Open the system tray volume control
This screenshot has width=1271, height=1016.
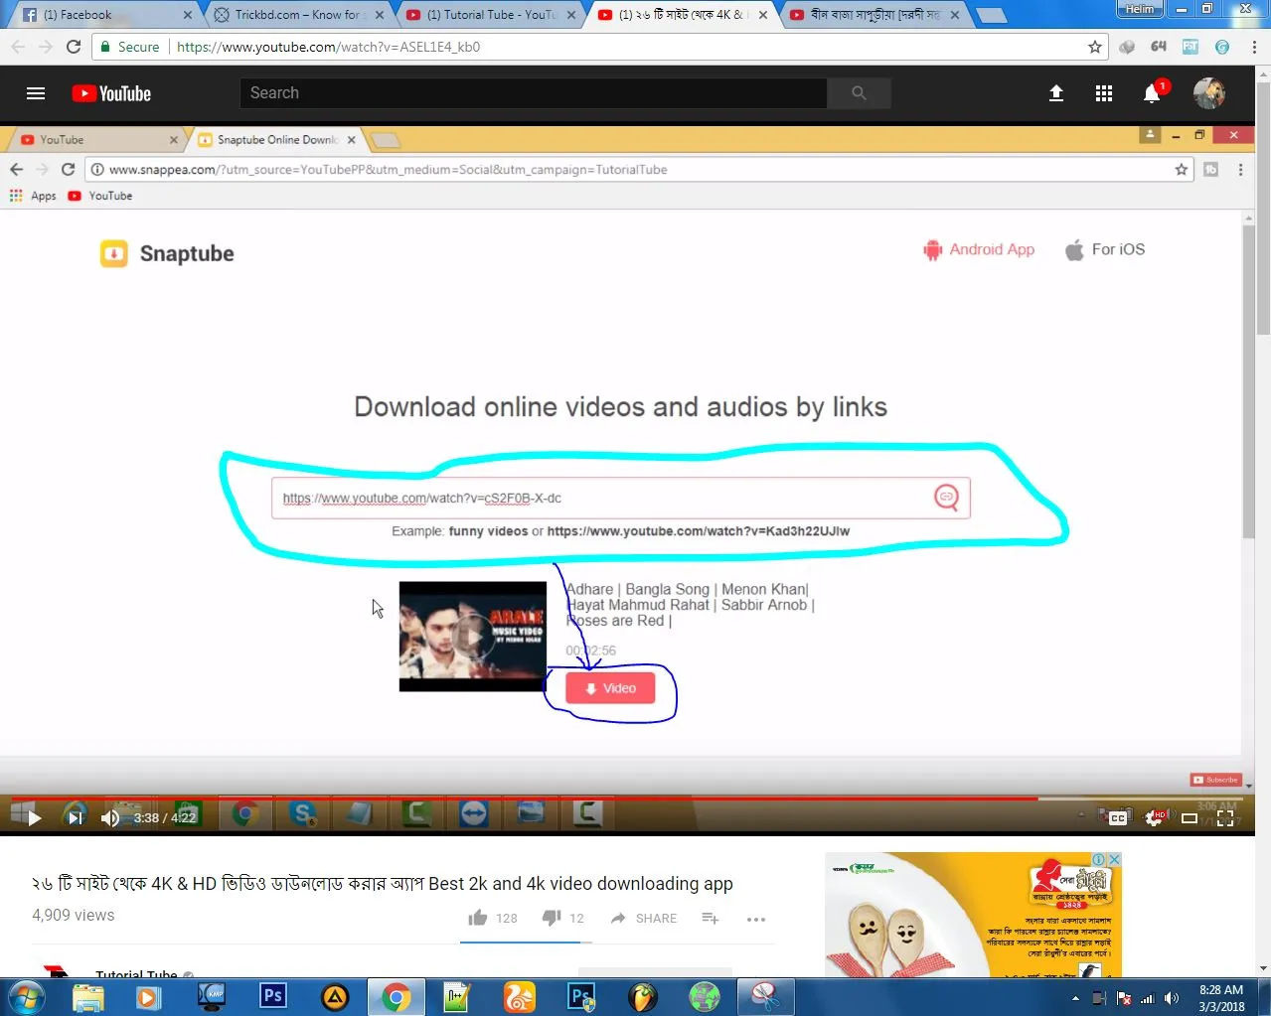1172,998
